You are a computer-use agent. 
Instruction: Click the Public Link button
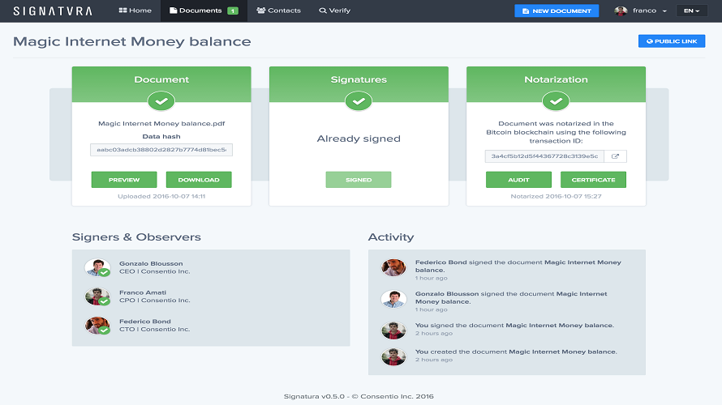tap(672, 41)
